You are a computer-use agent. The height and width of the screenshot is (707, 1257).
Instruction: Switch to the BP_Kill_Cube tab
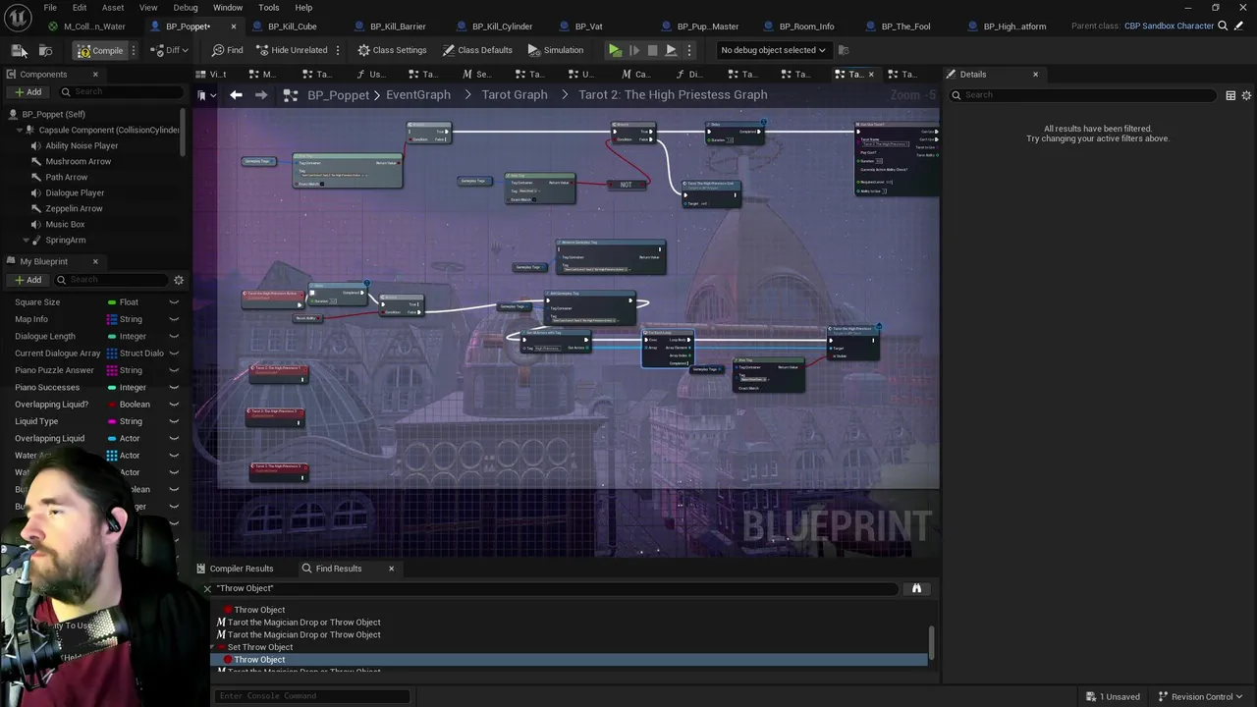point(292,27)
